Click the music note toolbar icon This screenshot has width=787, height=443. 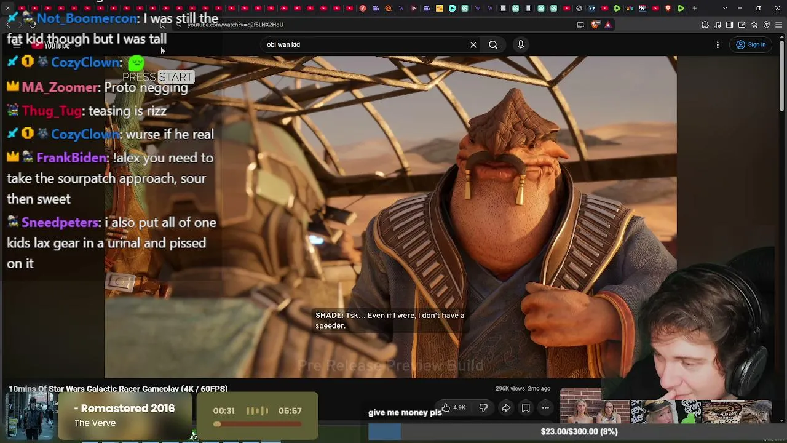click(718, 25)
